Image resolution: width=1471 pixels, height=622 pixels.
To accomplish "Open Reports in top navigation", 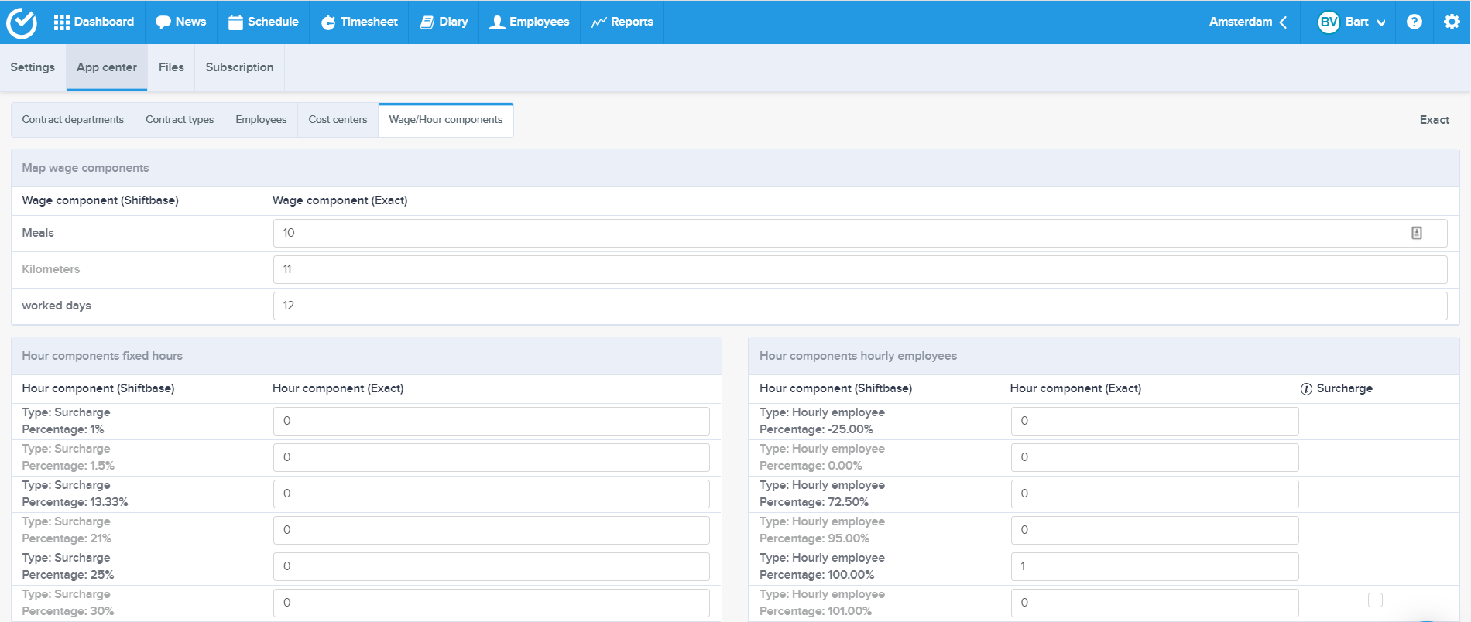I will point(622,22).
